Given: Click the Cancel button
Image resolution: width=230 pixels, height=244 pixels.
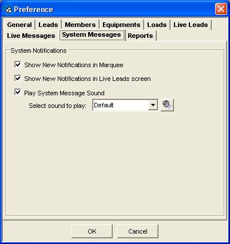Looking at the screenshot, I should point(138,231).
